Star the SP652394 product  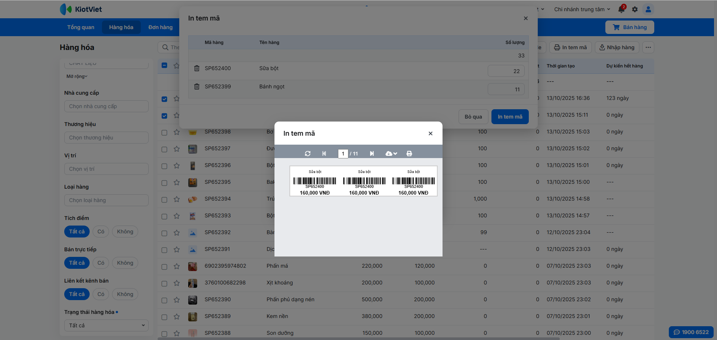point(177,199)
